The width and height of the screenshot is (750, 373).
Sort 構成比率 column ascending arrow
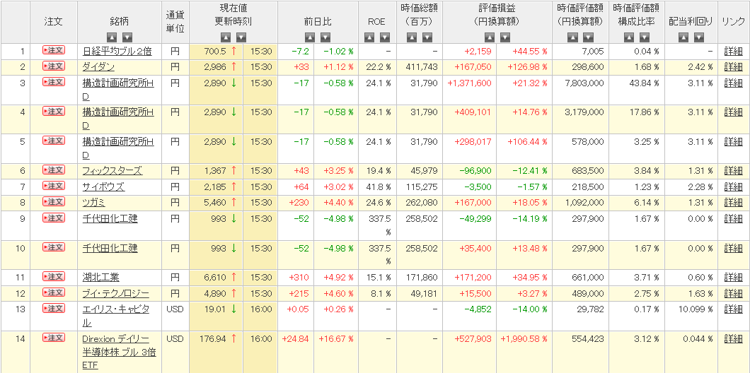[629, 37]
